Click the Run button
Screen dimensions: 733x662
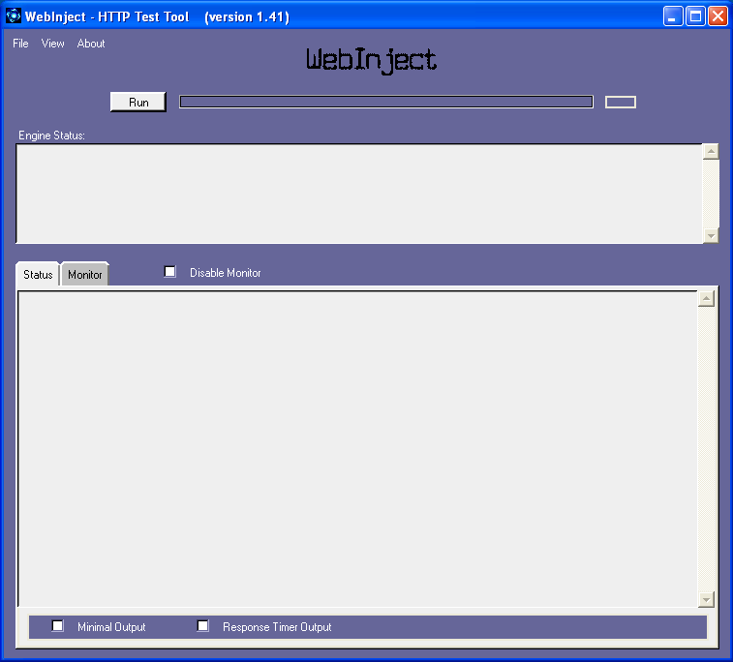coord(138,102)
